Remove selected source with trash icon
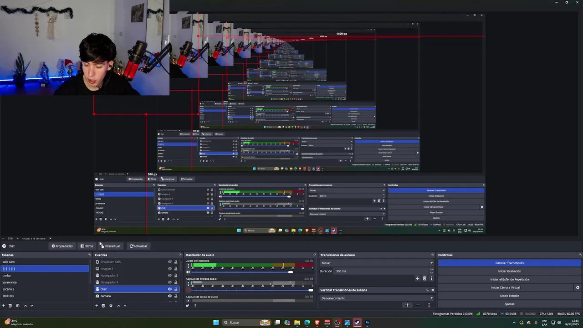 pyautogui.click(x=103, y=306)
